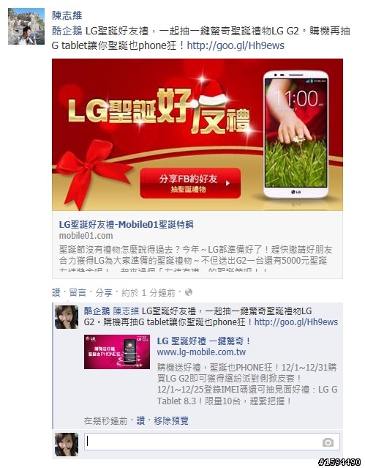Click 移除預覽 under the comment
365x468 pixels.
point(171,420)
